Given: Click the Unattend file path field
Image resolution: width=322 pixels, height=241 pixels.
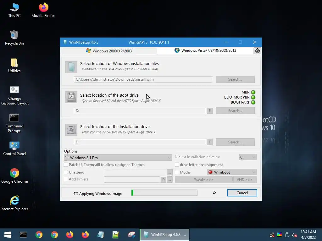Looking at the screenshot, I should click(135, 172).
